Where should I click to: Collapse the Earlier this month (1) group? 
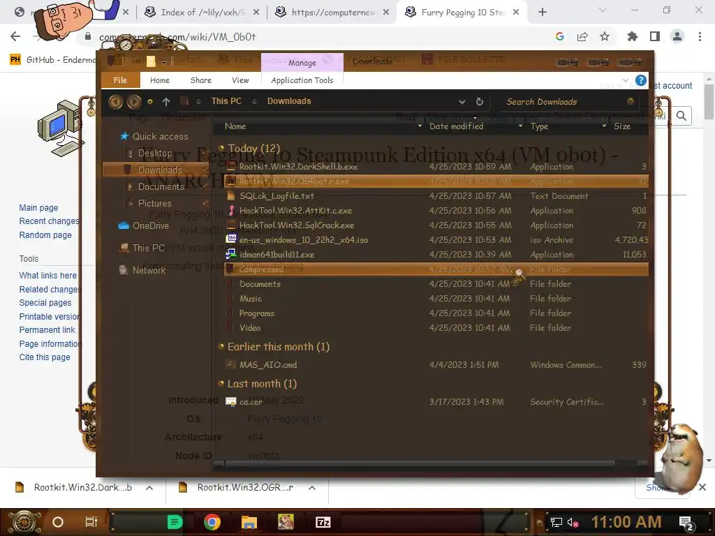pos(221,347)
